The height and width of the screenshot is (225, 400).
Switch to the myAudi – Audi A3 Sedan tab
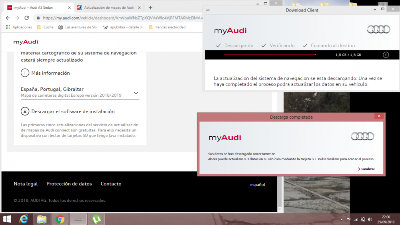click(39, 8)
